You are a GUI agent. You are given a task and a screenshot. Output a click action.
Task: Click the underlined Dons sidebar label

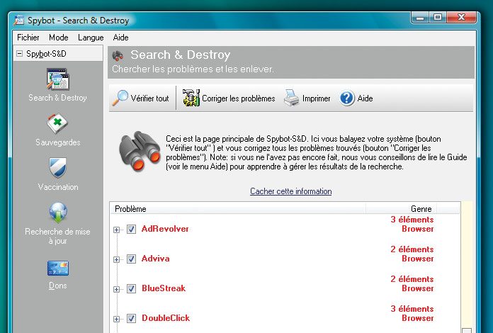58,286
